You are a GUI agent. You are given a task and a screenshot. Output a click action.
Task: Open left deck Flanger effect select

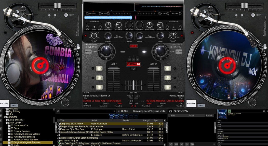pyautogui.click(x=118, y=37)
